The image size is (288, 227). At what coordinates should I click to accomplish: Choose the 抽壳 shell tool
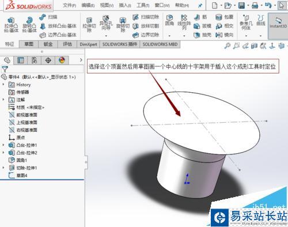point(203,35)
